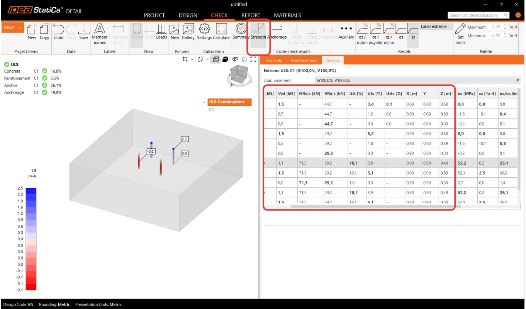The image size is (526, 309).
Task: Click the Set limits button
Action: coord(460,34)
